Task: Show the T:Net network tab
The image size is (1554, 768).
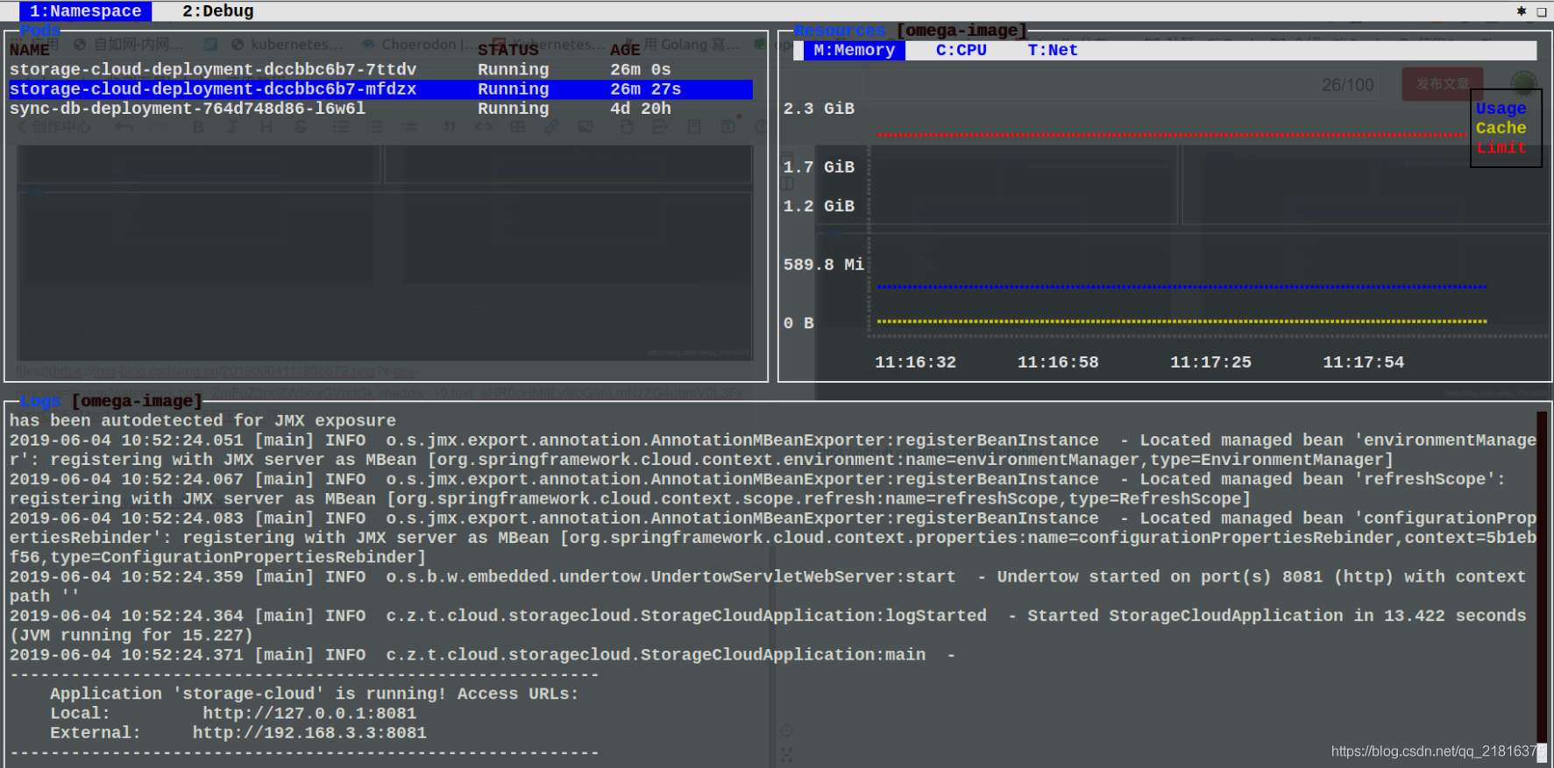Action: pos(1052,50)
